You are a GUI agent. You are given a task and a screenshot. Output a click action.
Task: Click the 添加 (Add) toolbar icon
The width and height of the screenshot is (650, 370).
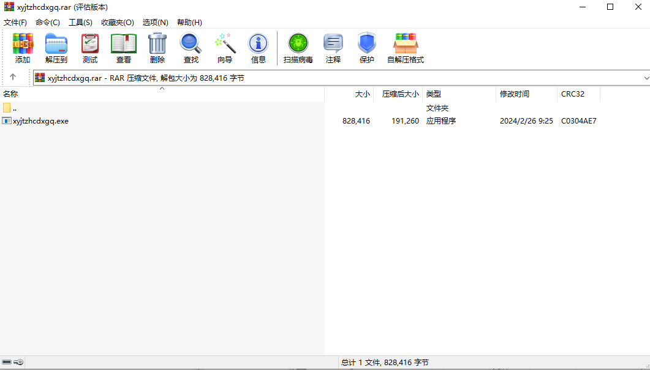point(23,48)
